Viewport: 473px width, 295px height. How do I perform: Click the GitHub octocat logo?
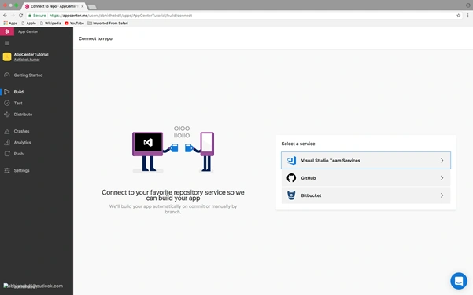291,178
